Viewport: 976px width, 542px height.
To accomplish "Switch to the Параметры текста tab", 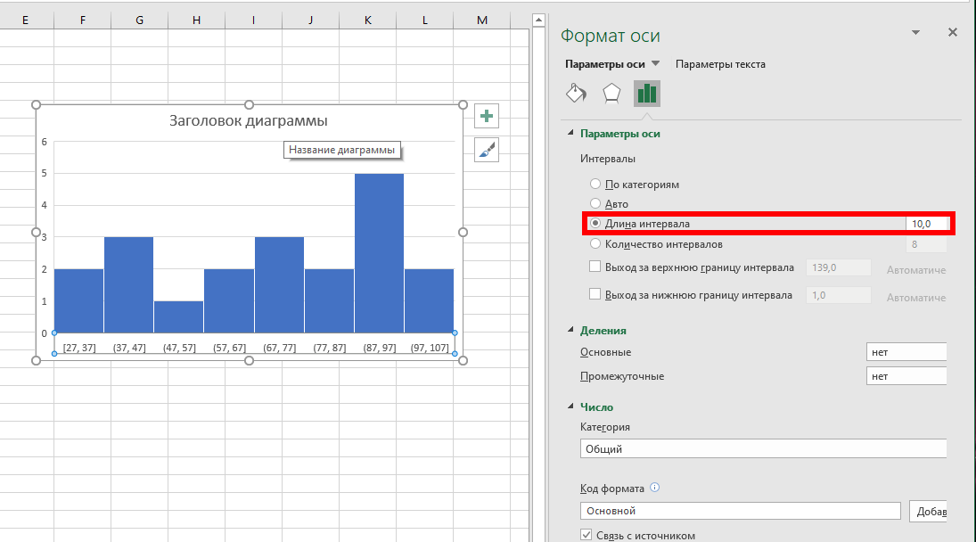I will click(x=720, y=64).
